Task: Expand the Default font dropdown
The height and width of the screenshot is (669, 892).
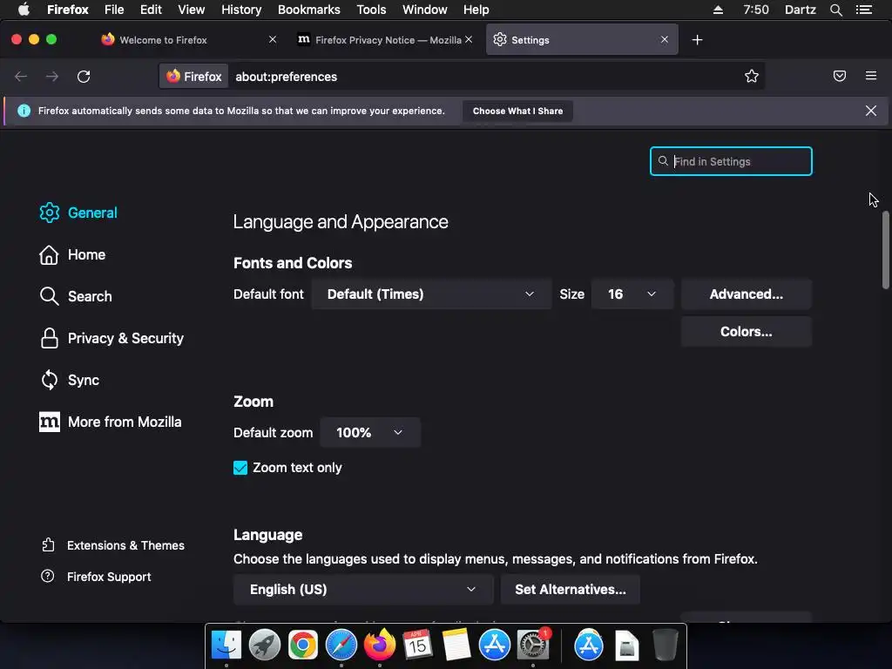Action: 431,294
